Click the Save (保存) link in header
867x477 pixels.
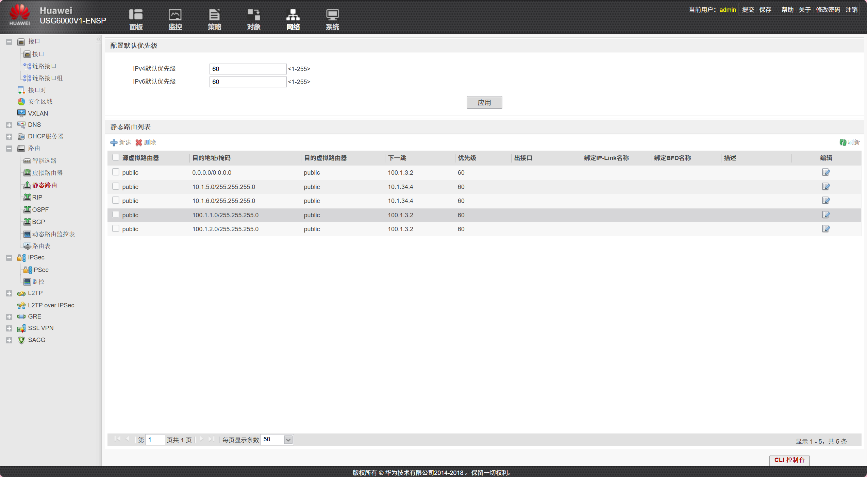point(765,10)
